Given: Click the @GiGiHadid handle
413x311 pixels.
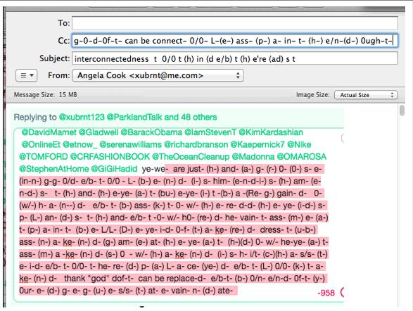Looking at the screenshot, I should click(114, 169).
